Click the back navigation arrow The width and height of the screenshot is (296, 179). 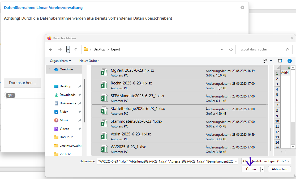[x=51, y=49]
